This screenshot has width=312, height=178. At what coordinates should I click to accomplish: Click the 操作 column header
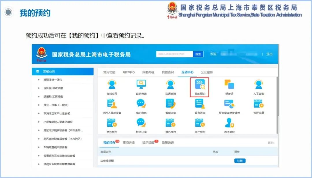[237, 152]
